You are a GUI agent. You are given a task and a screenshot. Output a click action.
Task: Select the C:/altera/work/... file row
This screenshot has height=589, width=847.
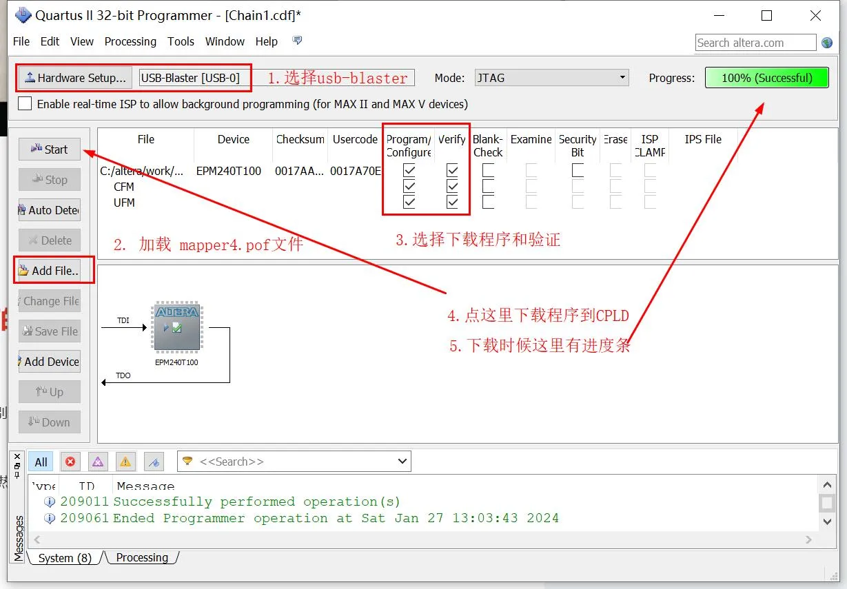(142, 170)
